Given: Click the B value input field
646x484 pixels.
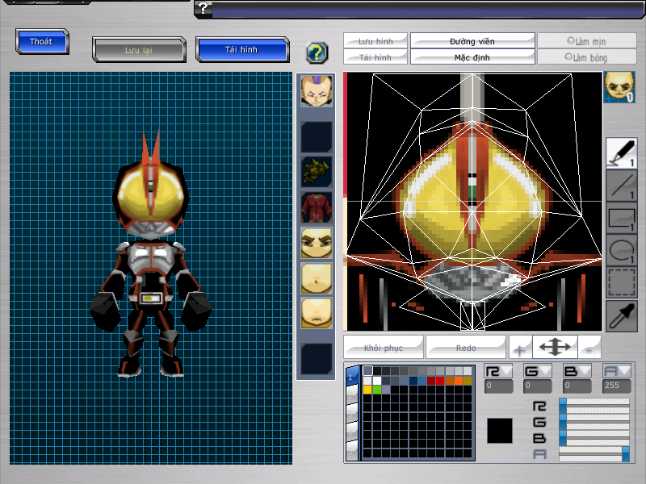Looking at the screenshot, I should pos(577,386).
